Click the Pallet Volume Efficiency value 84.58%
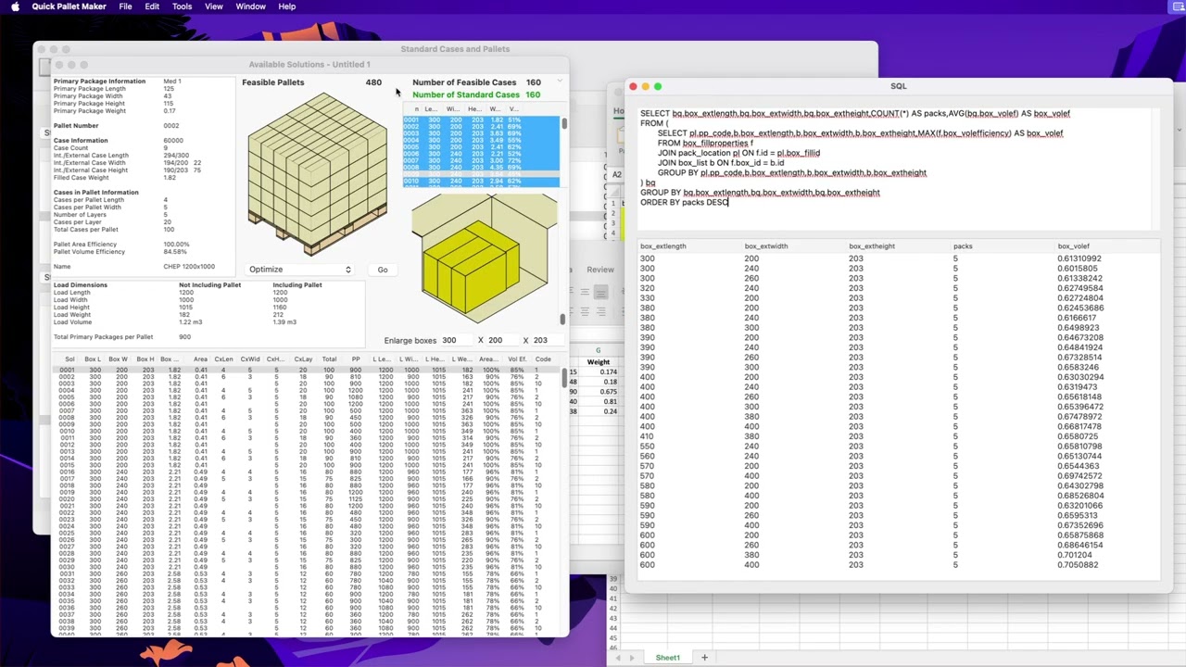The image size is (1186, 667). [x=175, y=252]
